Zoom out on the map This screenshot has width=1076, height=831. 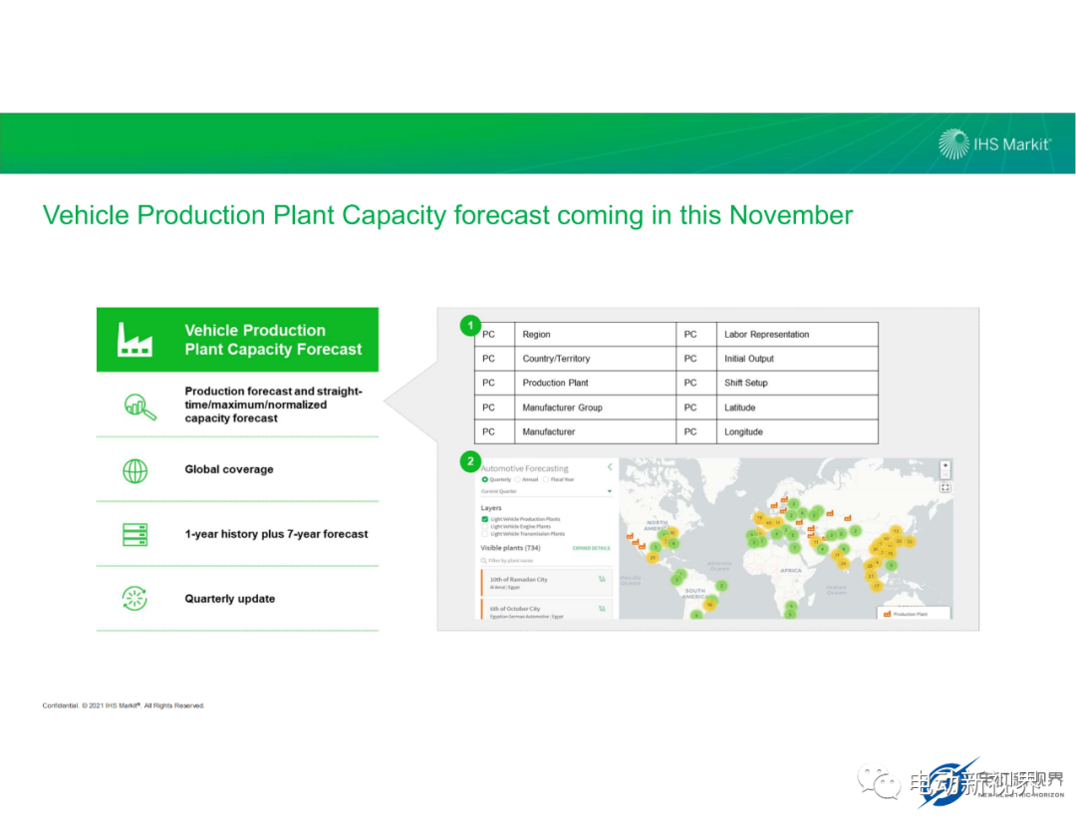(x=944, y=474)
